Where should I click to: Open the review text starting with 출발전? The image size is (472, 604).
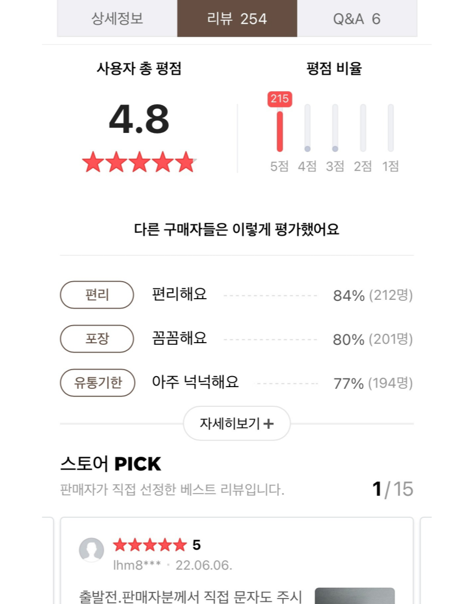click(191, 596)
